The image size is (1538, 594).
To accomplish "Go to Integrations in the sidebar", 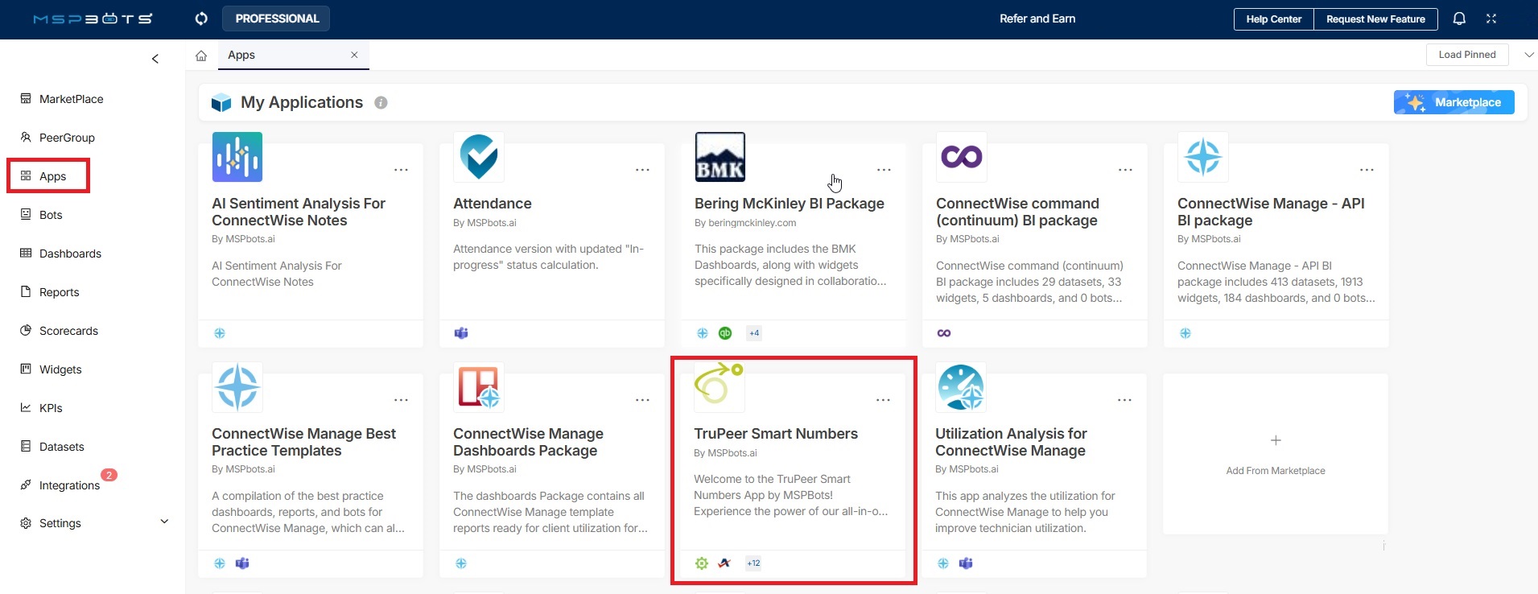I will 69,485.
